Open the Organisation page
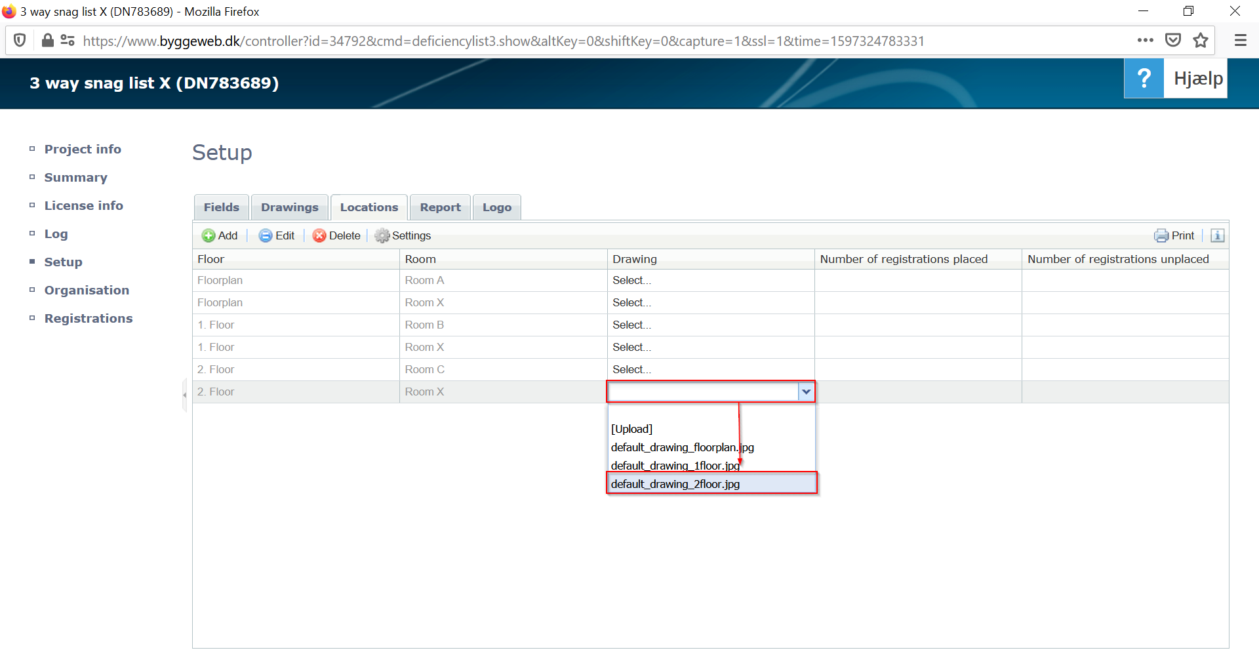Image resolution: width=1259 pixels, height=667 pixels. point(87,290)
